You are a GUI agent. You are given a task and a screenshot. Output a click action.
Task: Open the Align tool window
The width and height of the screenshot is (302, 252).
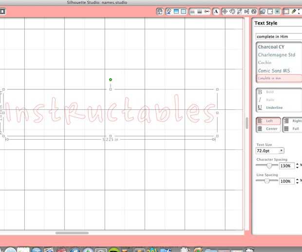click(246, 12)
